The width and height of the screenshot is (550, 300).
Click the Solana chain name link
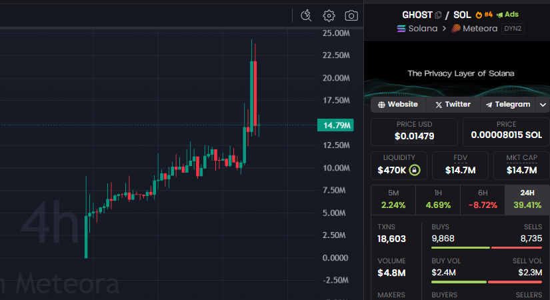click(423, 29)
